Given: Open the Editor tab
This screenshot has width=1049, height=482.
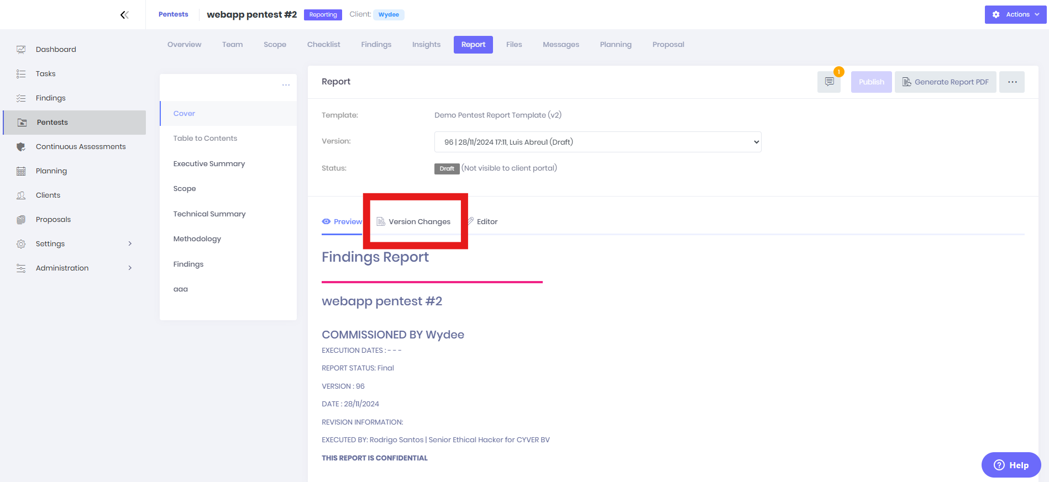Looking at the screenshot, I should tap(482, 221).
